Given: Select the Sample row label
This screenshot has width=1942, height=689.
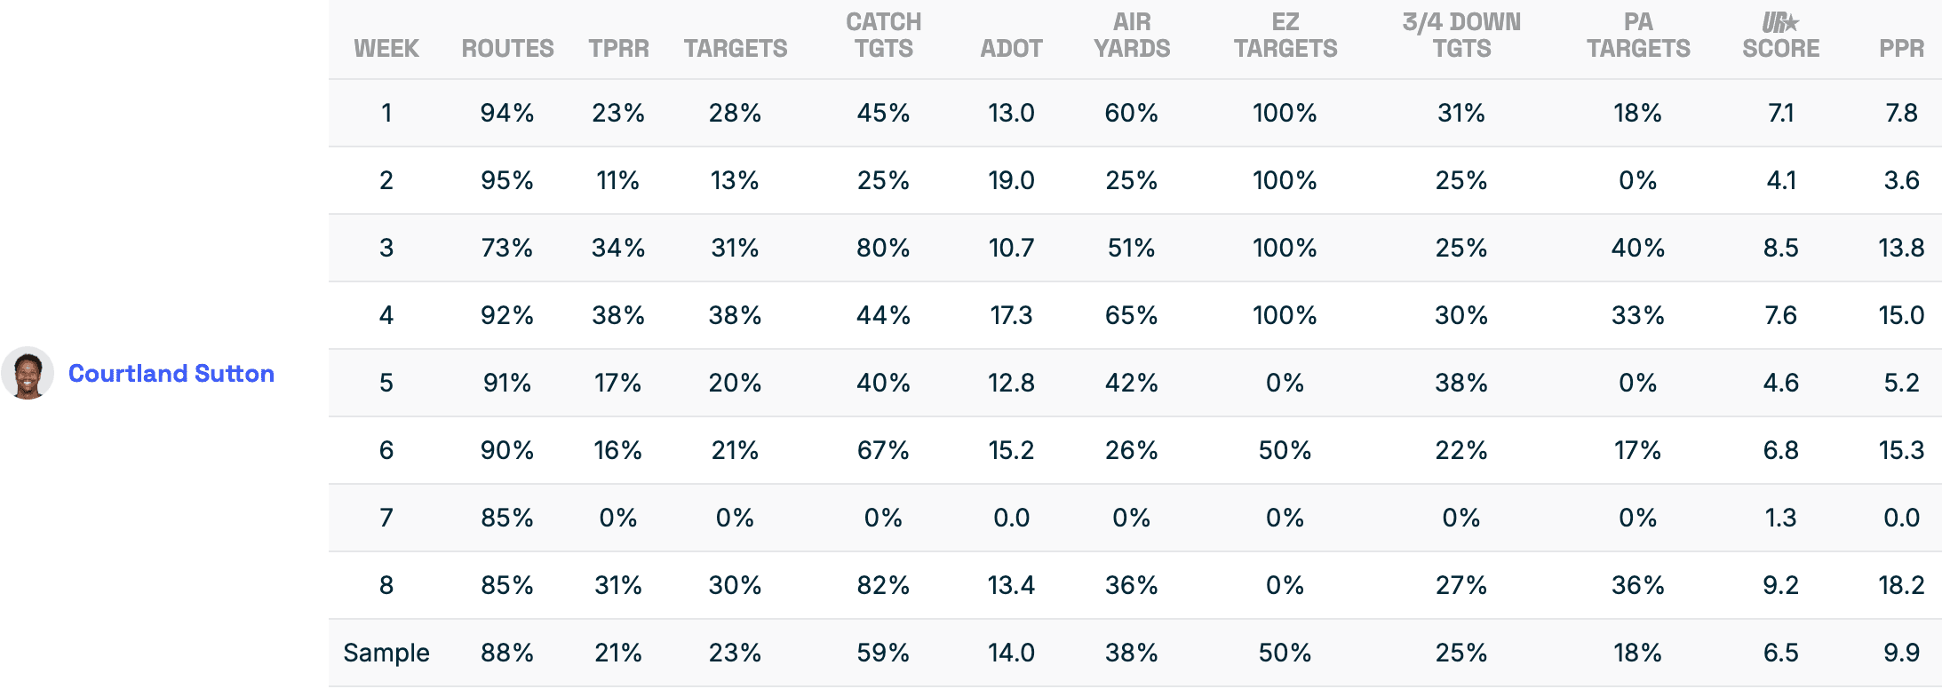Looking at the screenshot, I should [386, 653].
